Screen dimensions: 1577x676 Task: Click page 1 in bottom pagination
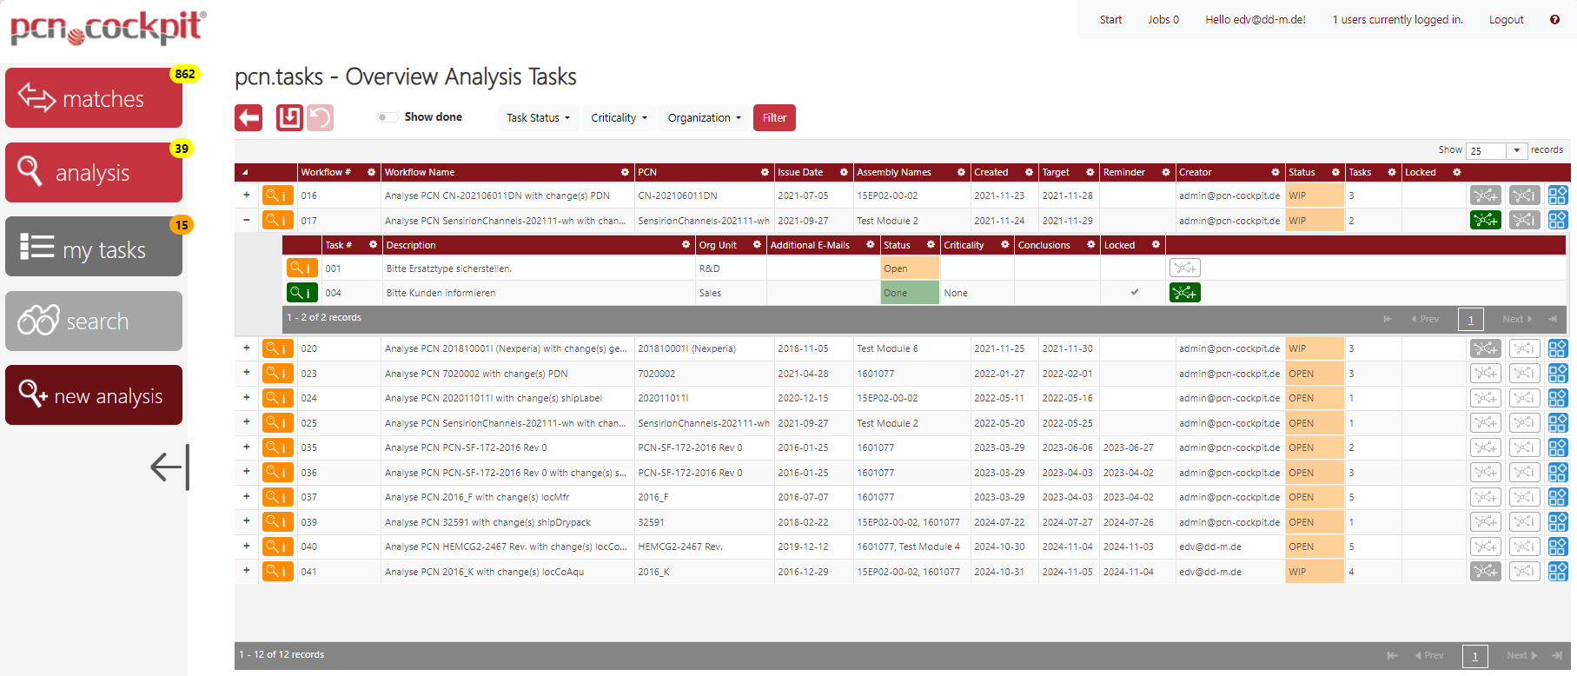click(x=1474, y=656)
